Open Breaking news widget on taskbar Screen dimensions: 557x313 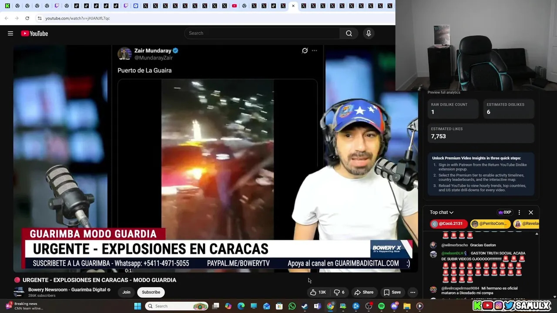[x=24, y=306]
